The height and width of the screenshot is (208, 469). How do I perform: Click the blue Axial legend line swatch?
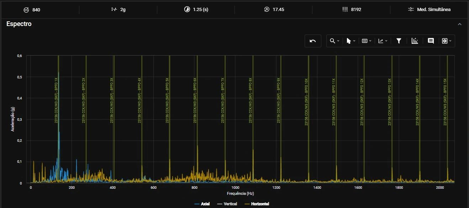pos(197,204)
